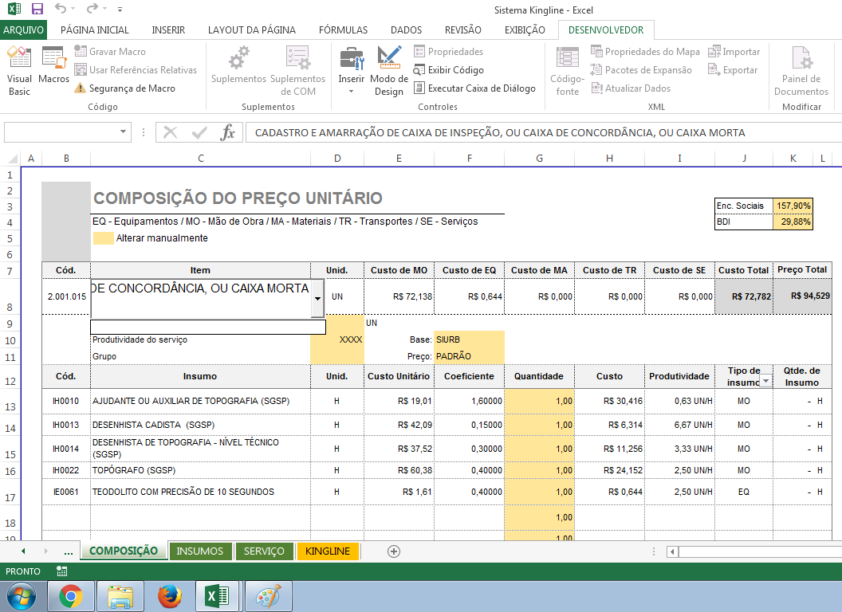Open the Windows Start menu

(22, 596)
